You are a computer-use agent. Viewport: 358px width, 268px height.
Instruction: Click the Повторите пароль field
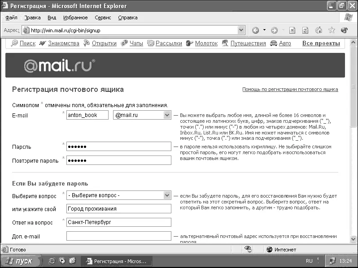119,160
